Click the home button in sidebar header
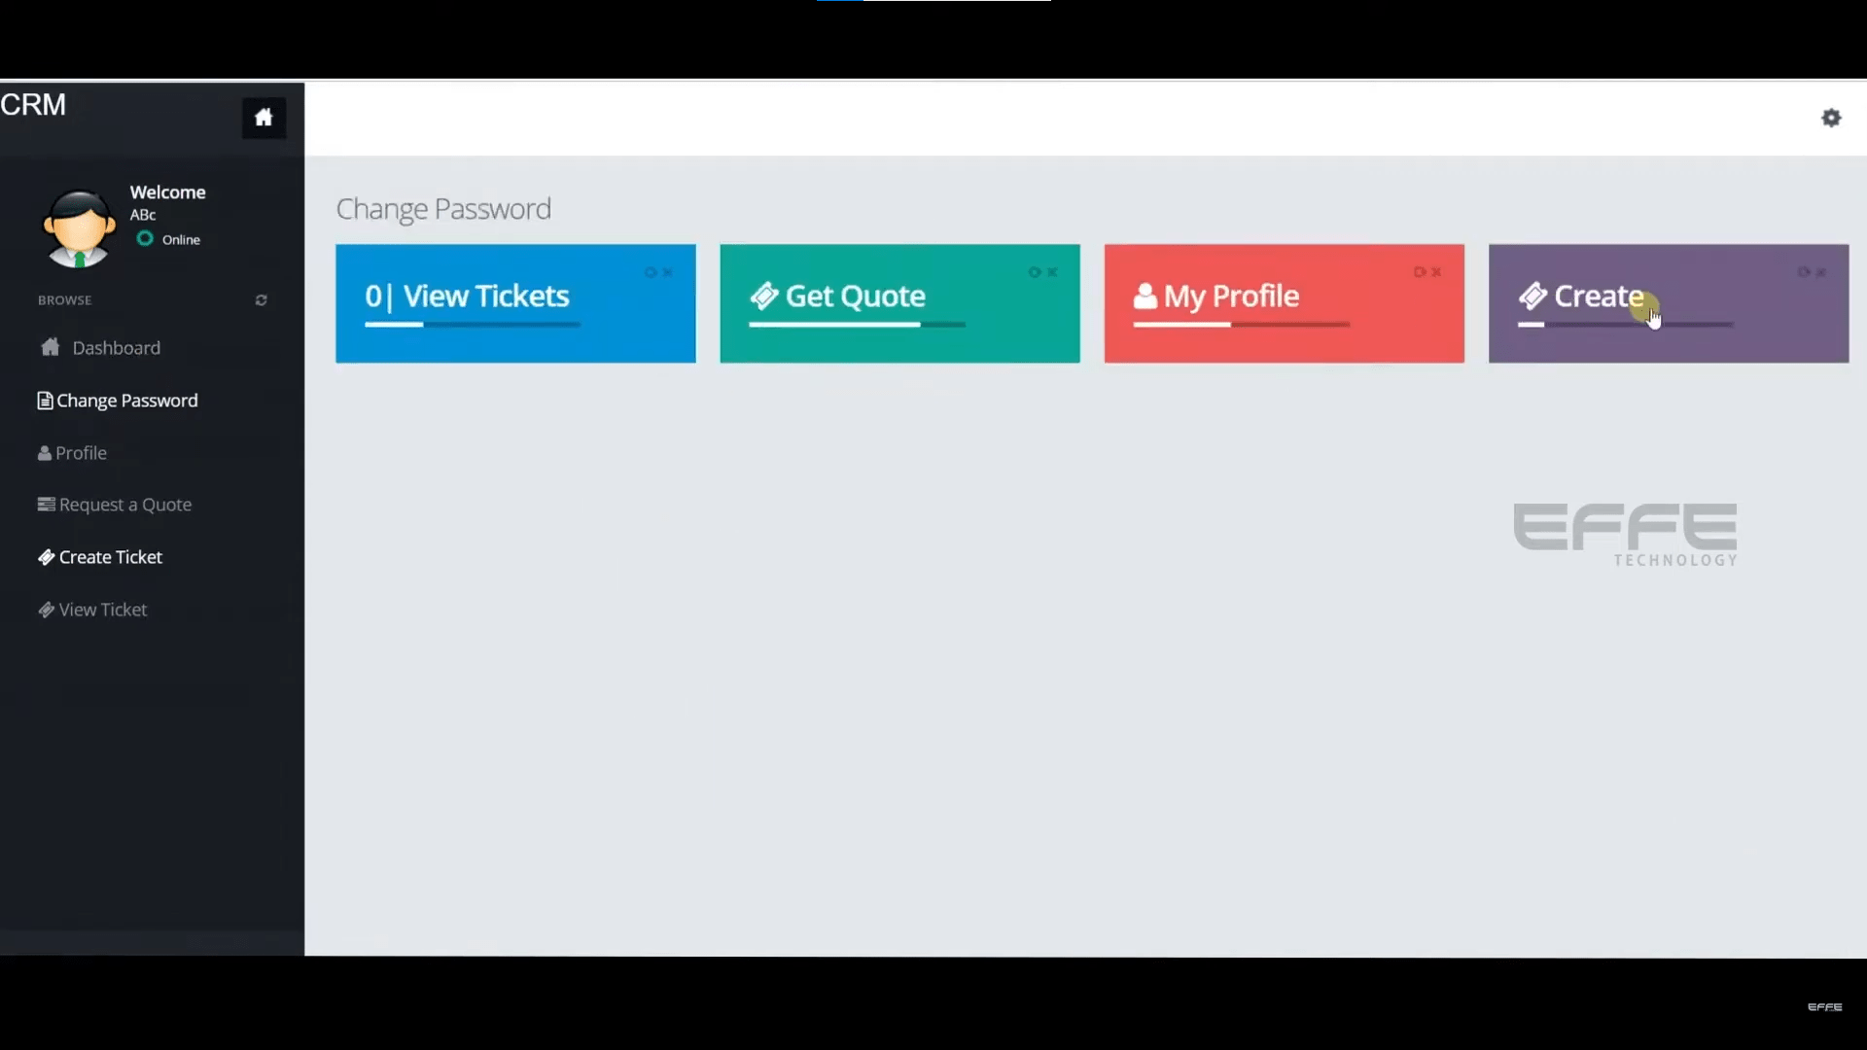 tap(263, 118)
